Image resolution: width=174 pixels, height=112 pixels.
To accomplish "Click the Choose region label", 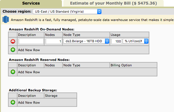I will tap(17, 11).
